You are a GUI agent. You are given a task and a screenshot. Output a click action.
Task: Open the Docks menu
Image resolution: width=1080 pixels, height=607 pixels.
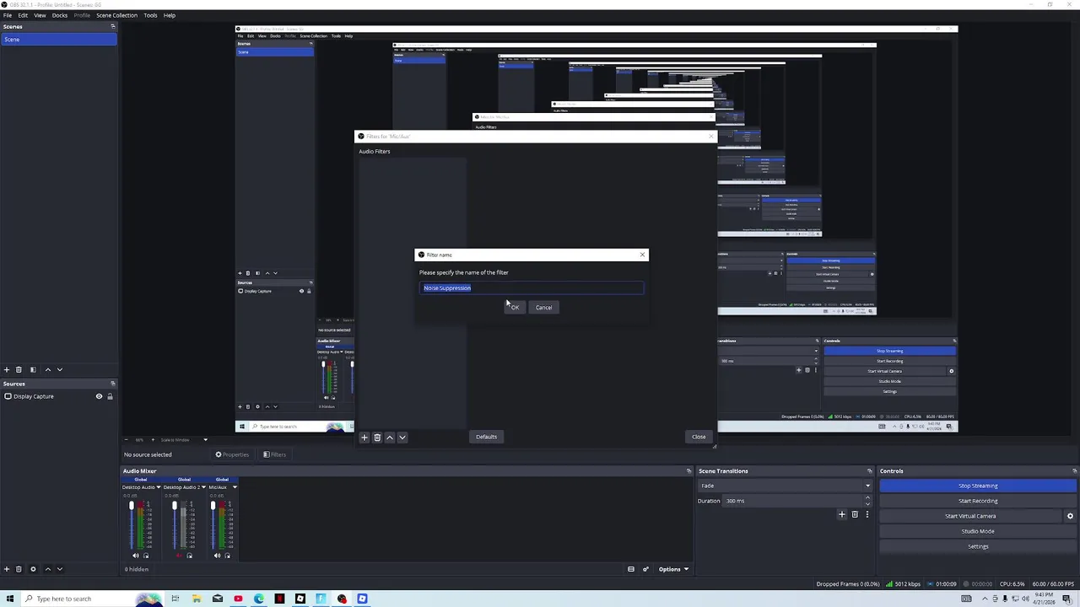tap(60, 15)
